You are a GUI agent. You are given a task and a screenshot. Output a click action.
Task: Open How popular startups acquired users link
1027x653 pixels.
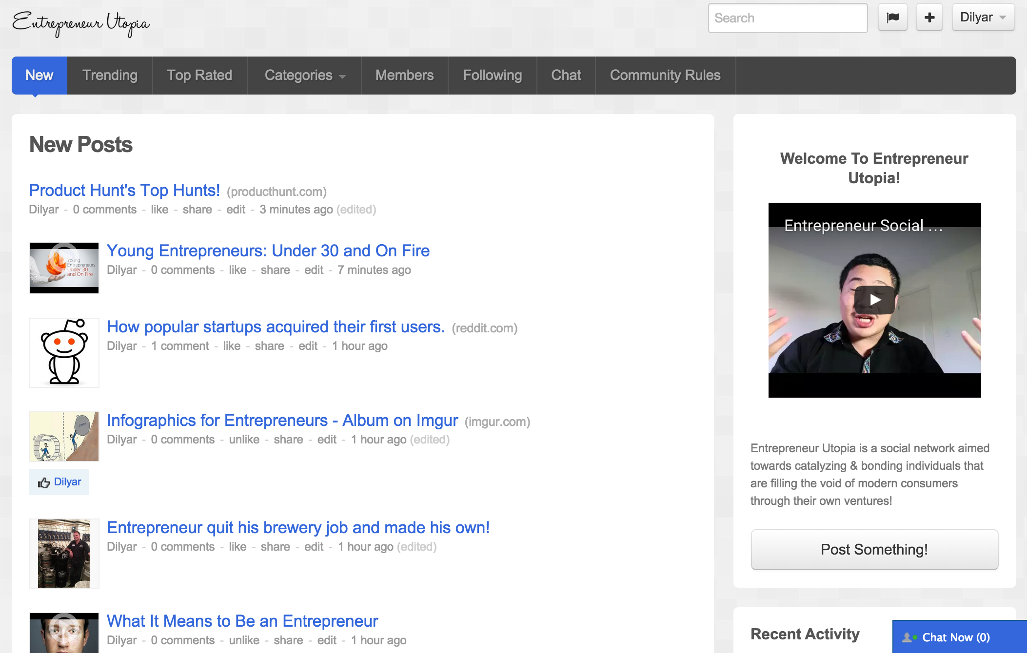(276, 327)
